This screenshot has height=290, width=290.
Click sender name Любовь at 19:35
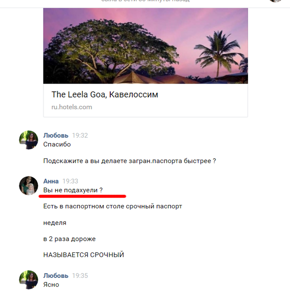click(x=56, y=275)
